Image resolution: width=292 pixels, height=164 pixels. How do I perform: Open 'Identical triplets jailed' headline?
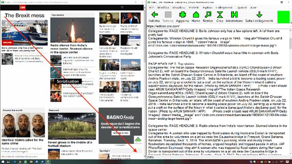click(x=22, y=142)
